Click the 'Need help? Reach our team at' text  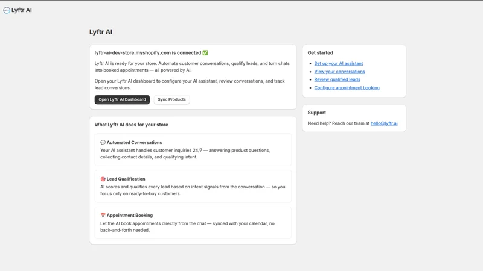coord(338,123)
